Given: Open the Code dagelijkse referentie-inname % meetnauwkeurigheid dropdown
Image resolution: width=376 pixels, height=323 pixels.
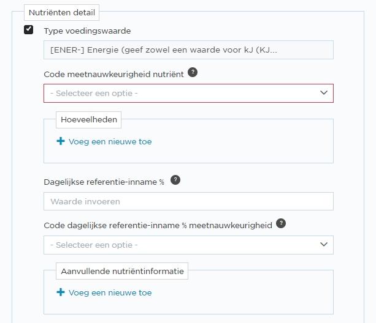Looking at the screenshot, I should pos(188,245).
